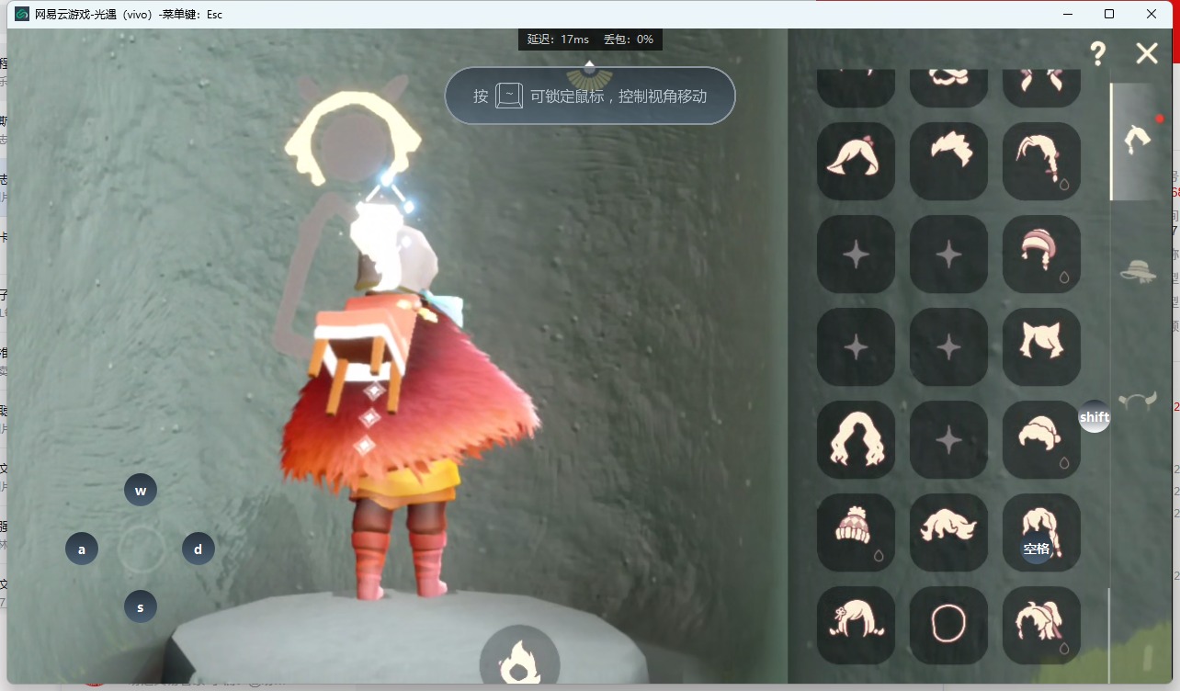
Task: Choose the cat-ear hairstyle
Action: tap(1041, 346)
